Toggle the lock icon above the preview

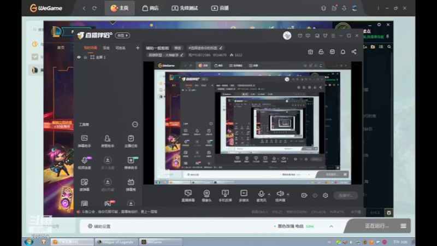321,52
